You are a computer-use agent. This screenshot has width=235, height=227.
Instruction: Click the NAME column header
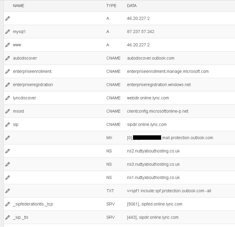18,6
